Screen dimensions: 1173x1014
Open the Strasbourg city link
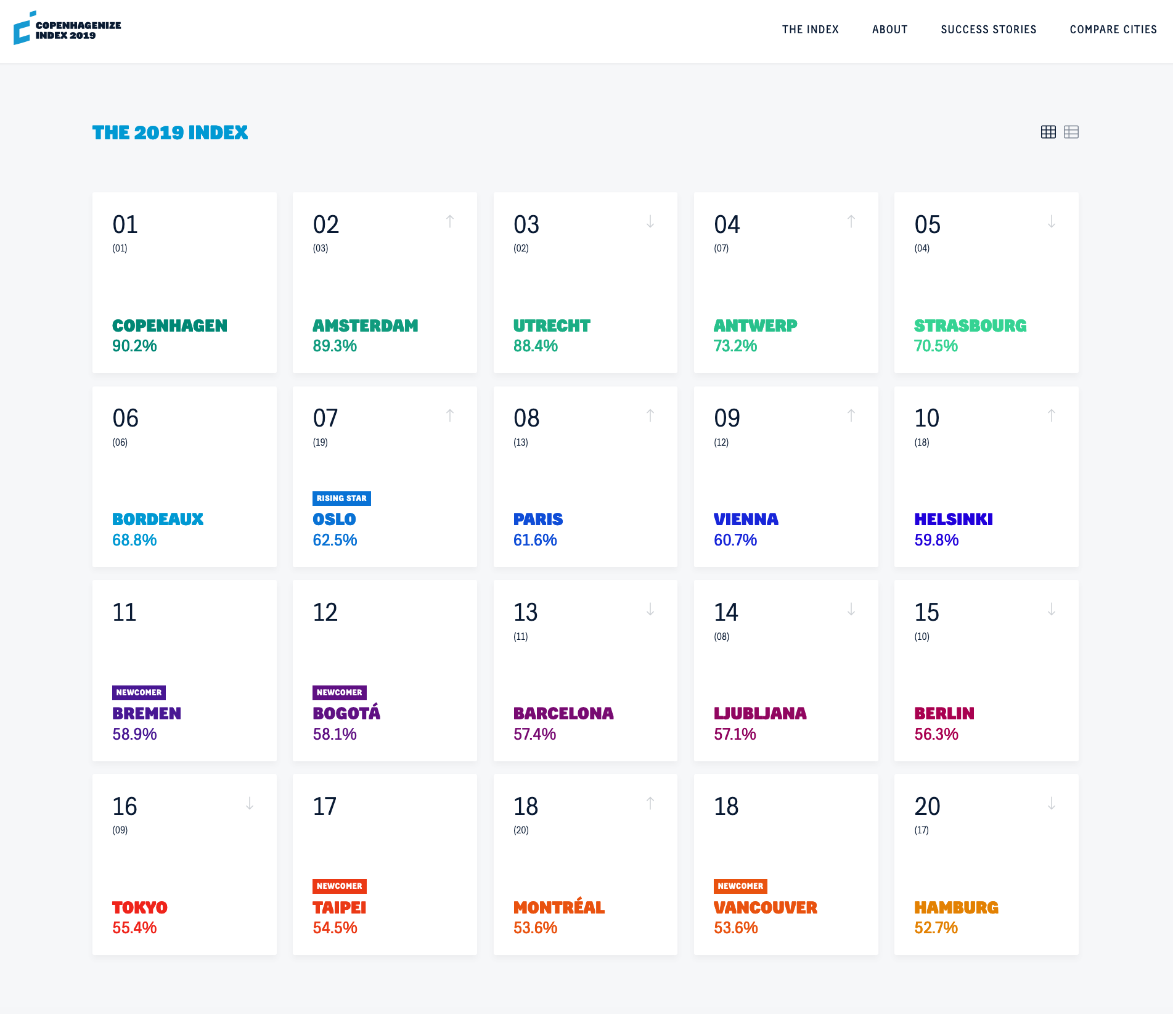click(x=970, y=325)
